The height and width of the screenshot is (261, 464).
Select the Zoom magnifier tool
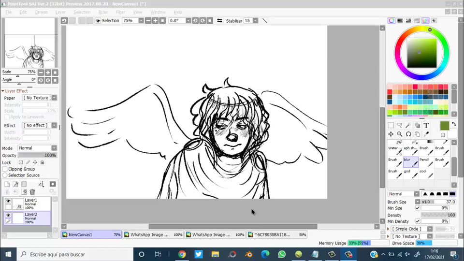[400, 134]
